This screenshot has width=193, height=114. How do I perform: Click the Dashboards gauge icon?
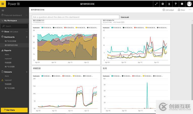(2, 37)
